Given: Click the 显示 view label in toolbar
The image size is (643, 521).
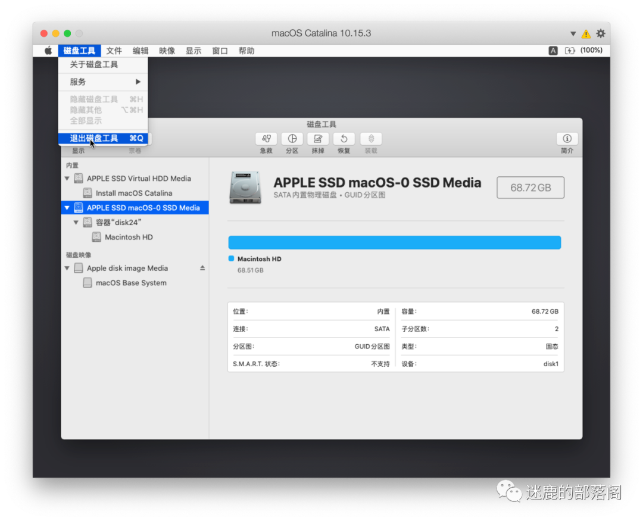Looking at the screenshot, I should [79, 151].
